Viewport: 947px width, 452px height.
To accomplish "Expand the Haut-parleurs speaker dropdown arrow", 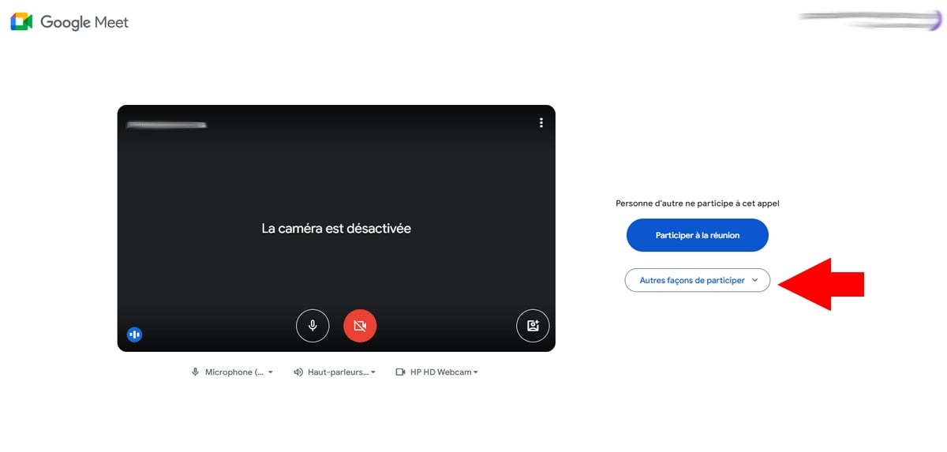I will pos(373,372).
